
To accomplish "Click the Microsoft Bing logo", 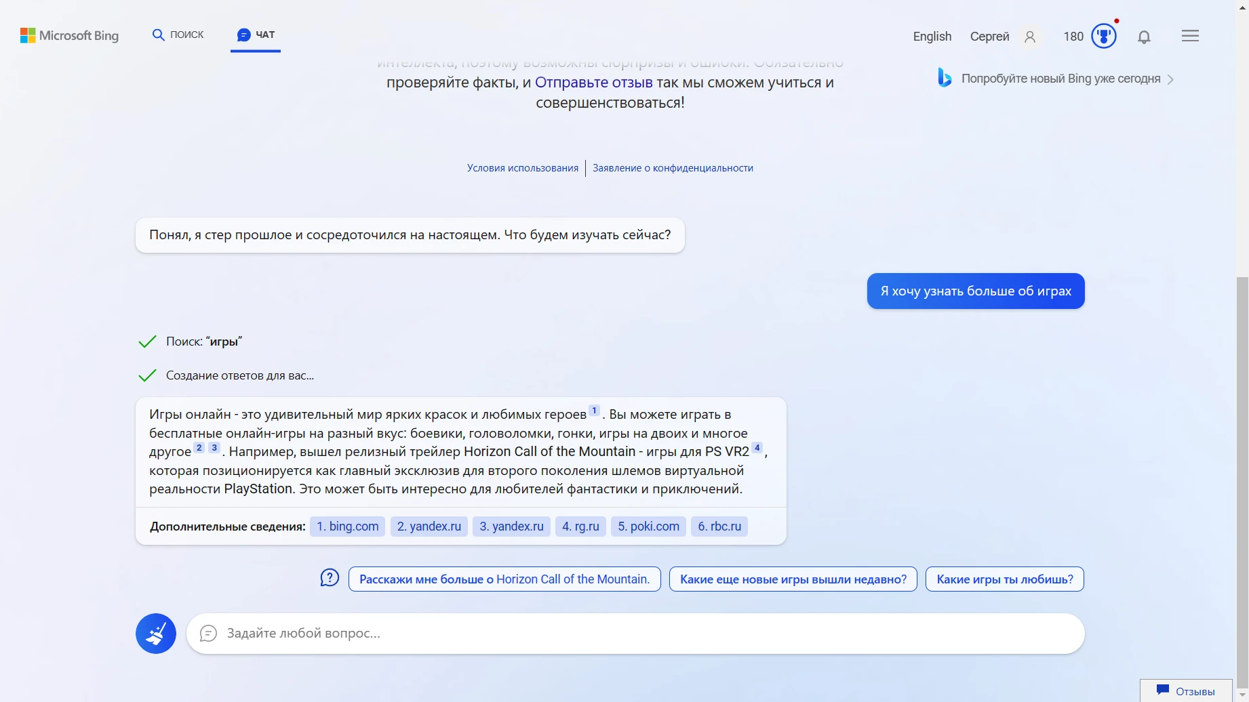I will coord(68,35).
